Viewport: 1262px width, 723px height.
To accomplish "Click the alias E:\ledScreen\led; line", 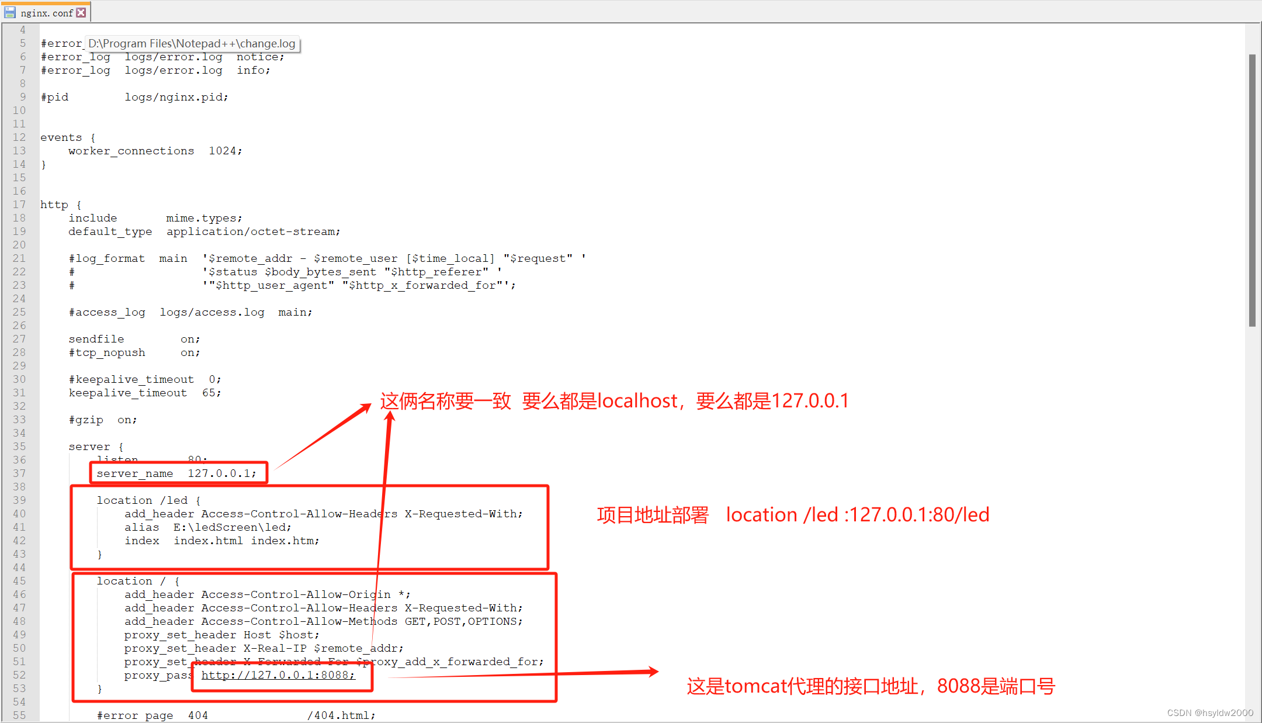I will point(207,527).
